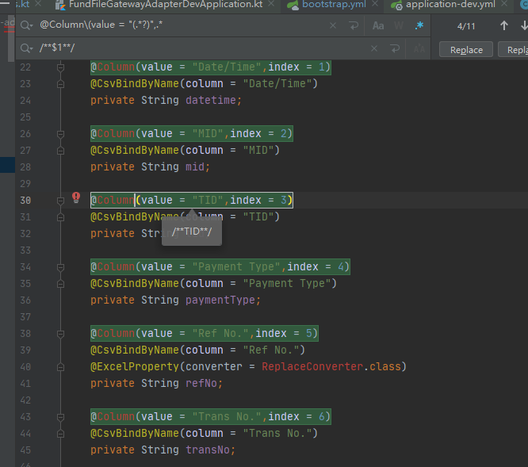This screenshot has width=528, height=467.
Task: Click the bootstrap.yml file type icon
Action: (x=293, y=5)
